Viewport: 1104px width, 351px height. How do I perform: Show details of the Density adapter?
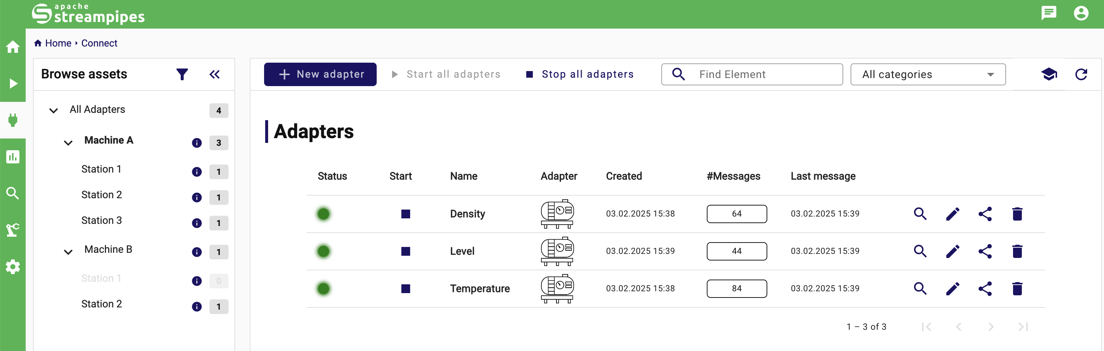coord(920,214)
